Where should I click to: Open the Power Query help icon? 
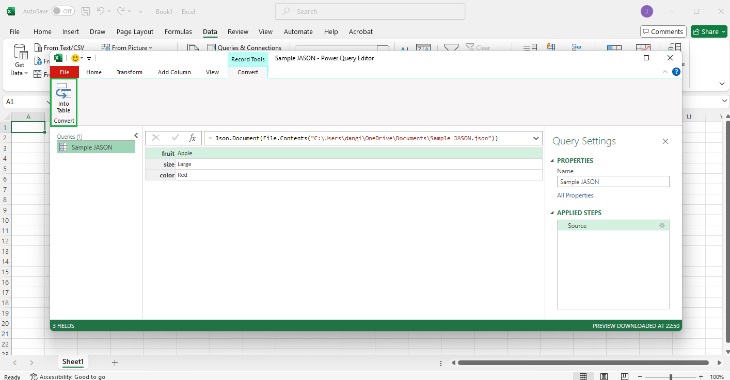pyautogui.click(x=676, y=72)
